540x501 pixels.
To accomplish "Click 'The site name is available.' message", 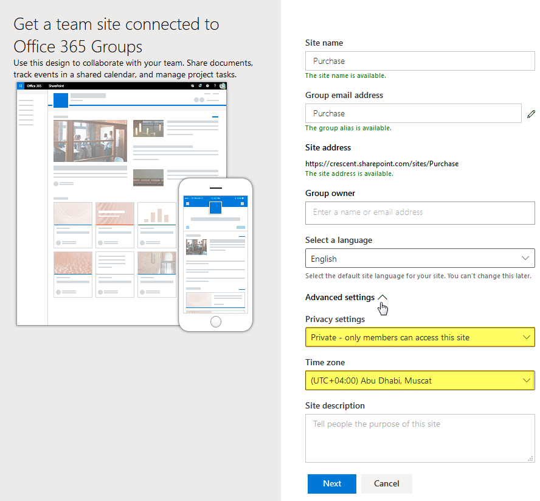I will tap(345, 75).
